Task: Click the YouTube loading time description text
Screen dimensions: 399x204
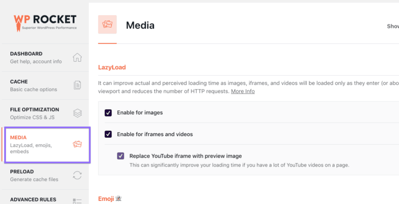Action: tap(239, 165)
